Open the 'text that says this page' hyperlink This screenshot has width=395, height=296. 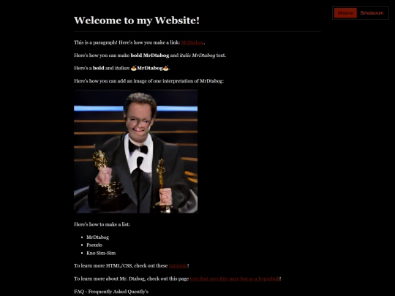pyautogui.click(x=235, y=278)
